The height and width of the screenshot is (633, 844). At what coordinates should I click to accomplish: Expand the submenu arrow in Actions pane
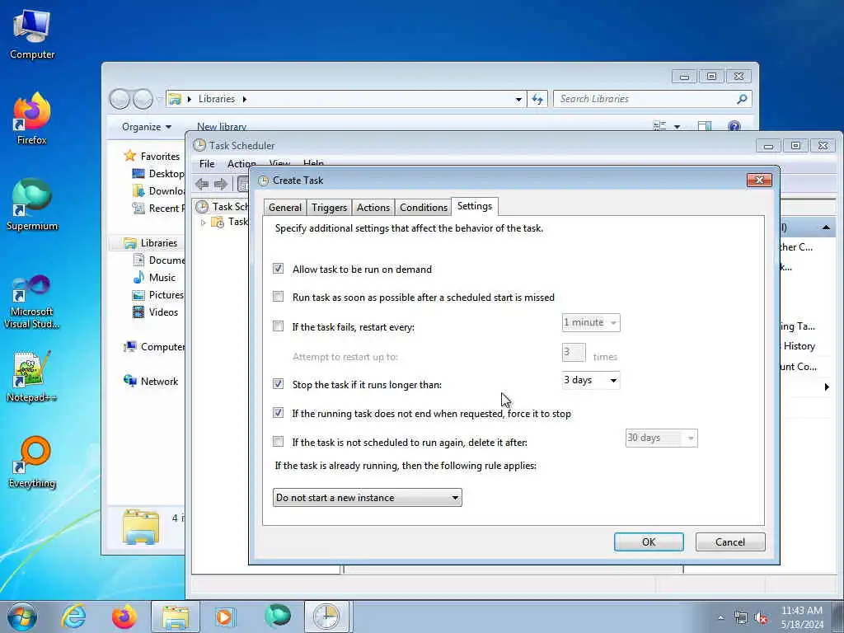pos(827,387)
